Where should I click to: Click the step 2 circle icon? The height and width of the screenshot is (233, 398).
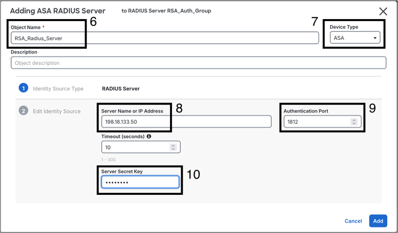(x=23, y=111)
